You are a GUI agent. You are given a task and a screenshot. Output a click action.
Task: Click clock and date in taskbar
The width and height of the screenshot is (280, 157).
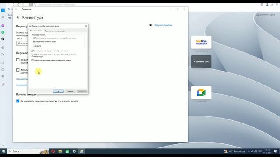point(267,151)
